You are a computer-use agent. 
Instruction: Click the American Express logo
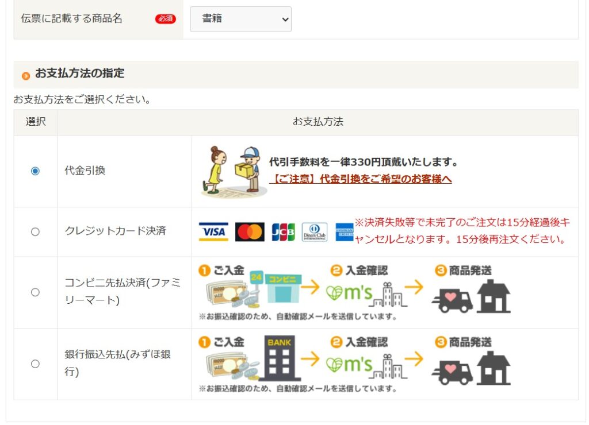(x=344, y=232)
